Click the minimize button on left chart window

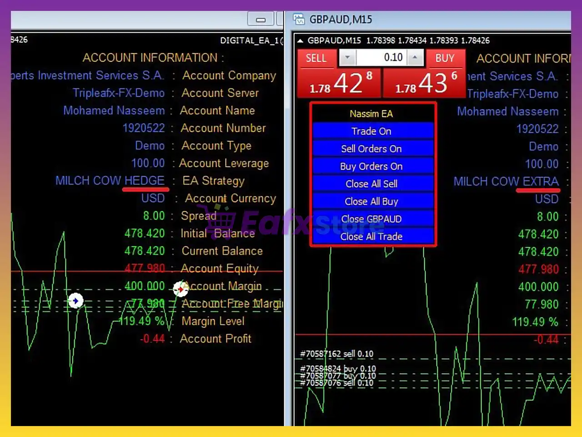click(x=260, y=20)
